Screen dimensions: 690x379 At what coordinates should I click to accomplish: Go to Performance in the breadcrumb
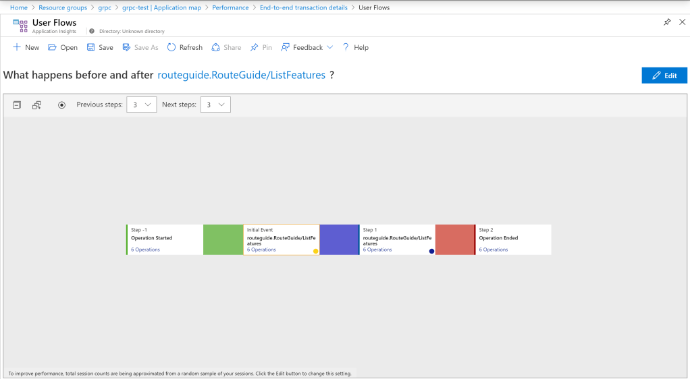[230, 7]
